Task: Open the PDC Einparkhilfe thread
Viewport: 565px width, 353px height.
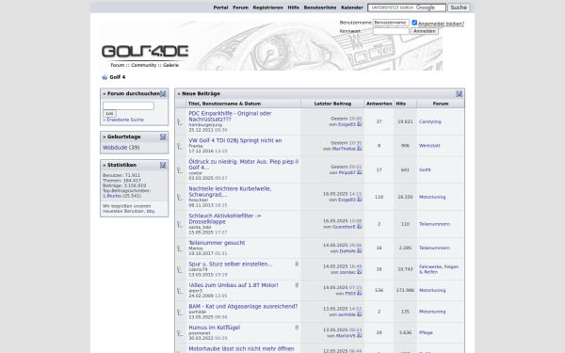Action: [230, 117]
